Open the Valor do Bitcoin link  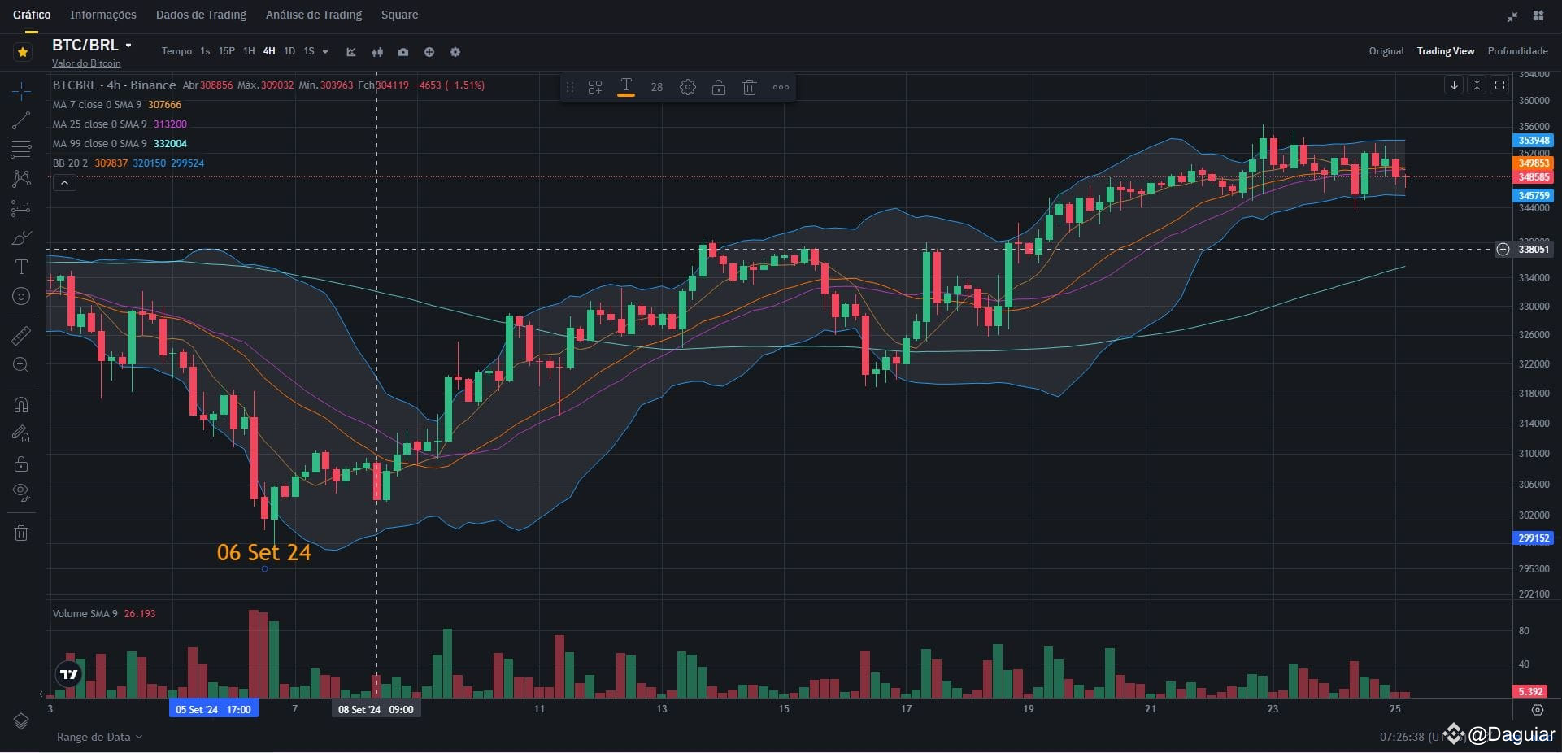pyautogui.click(x=86, y=63)
